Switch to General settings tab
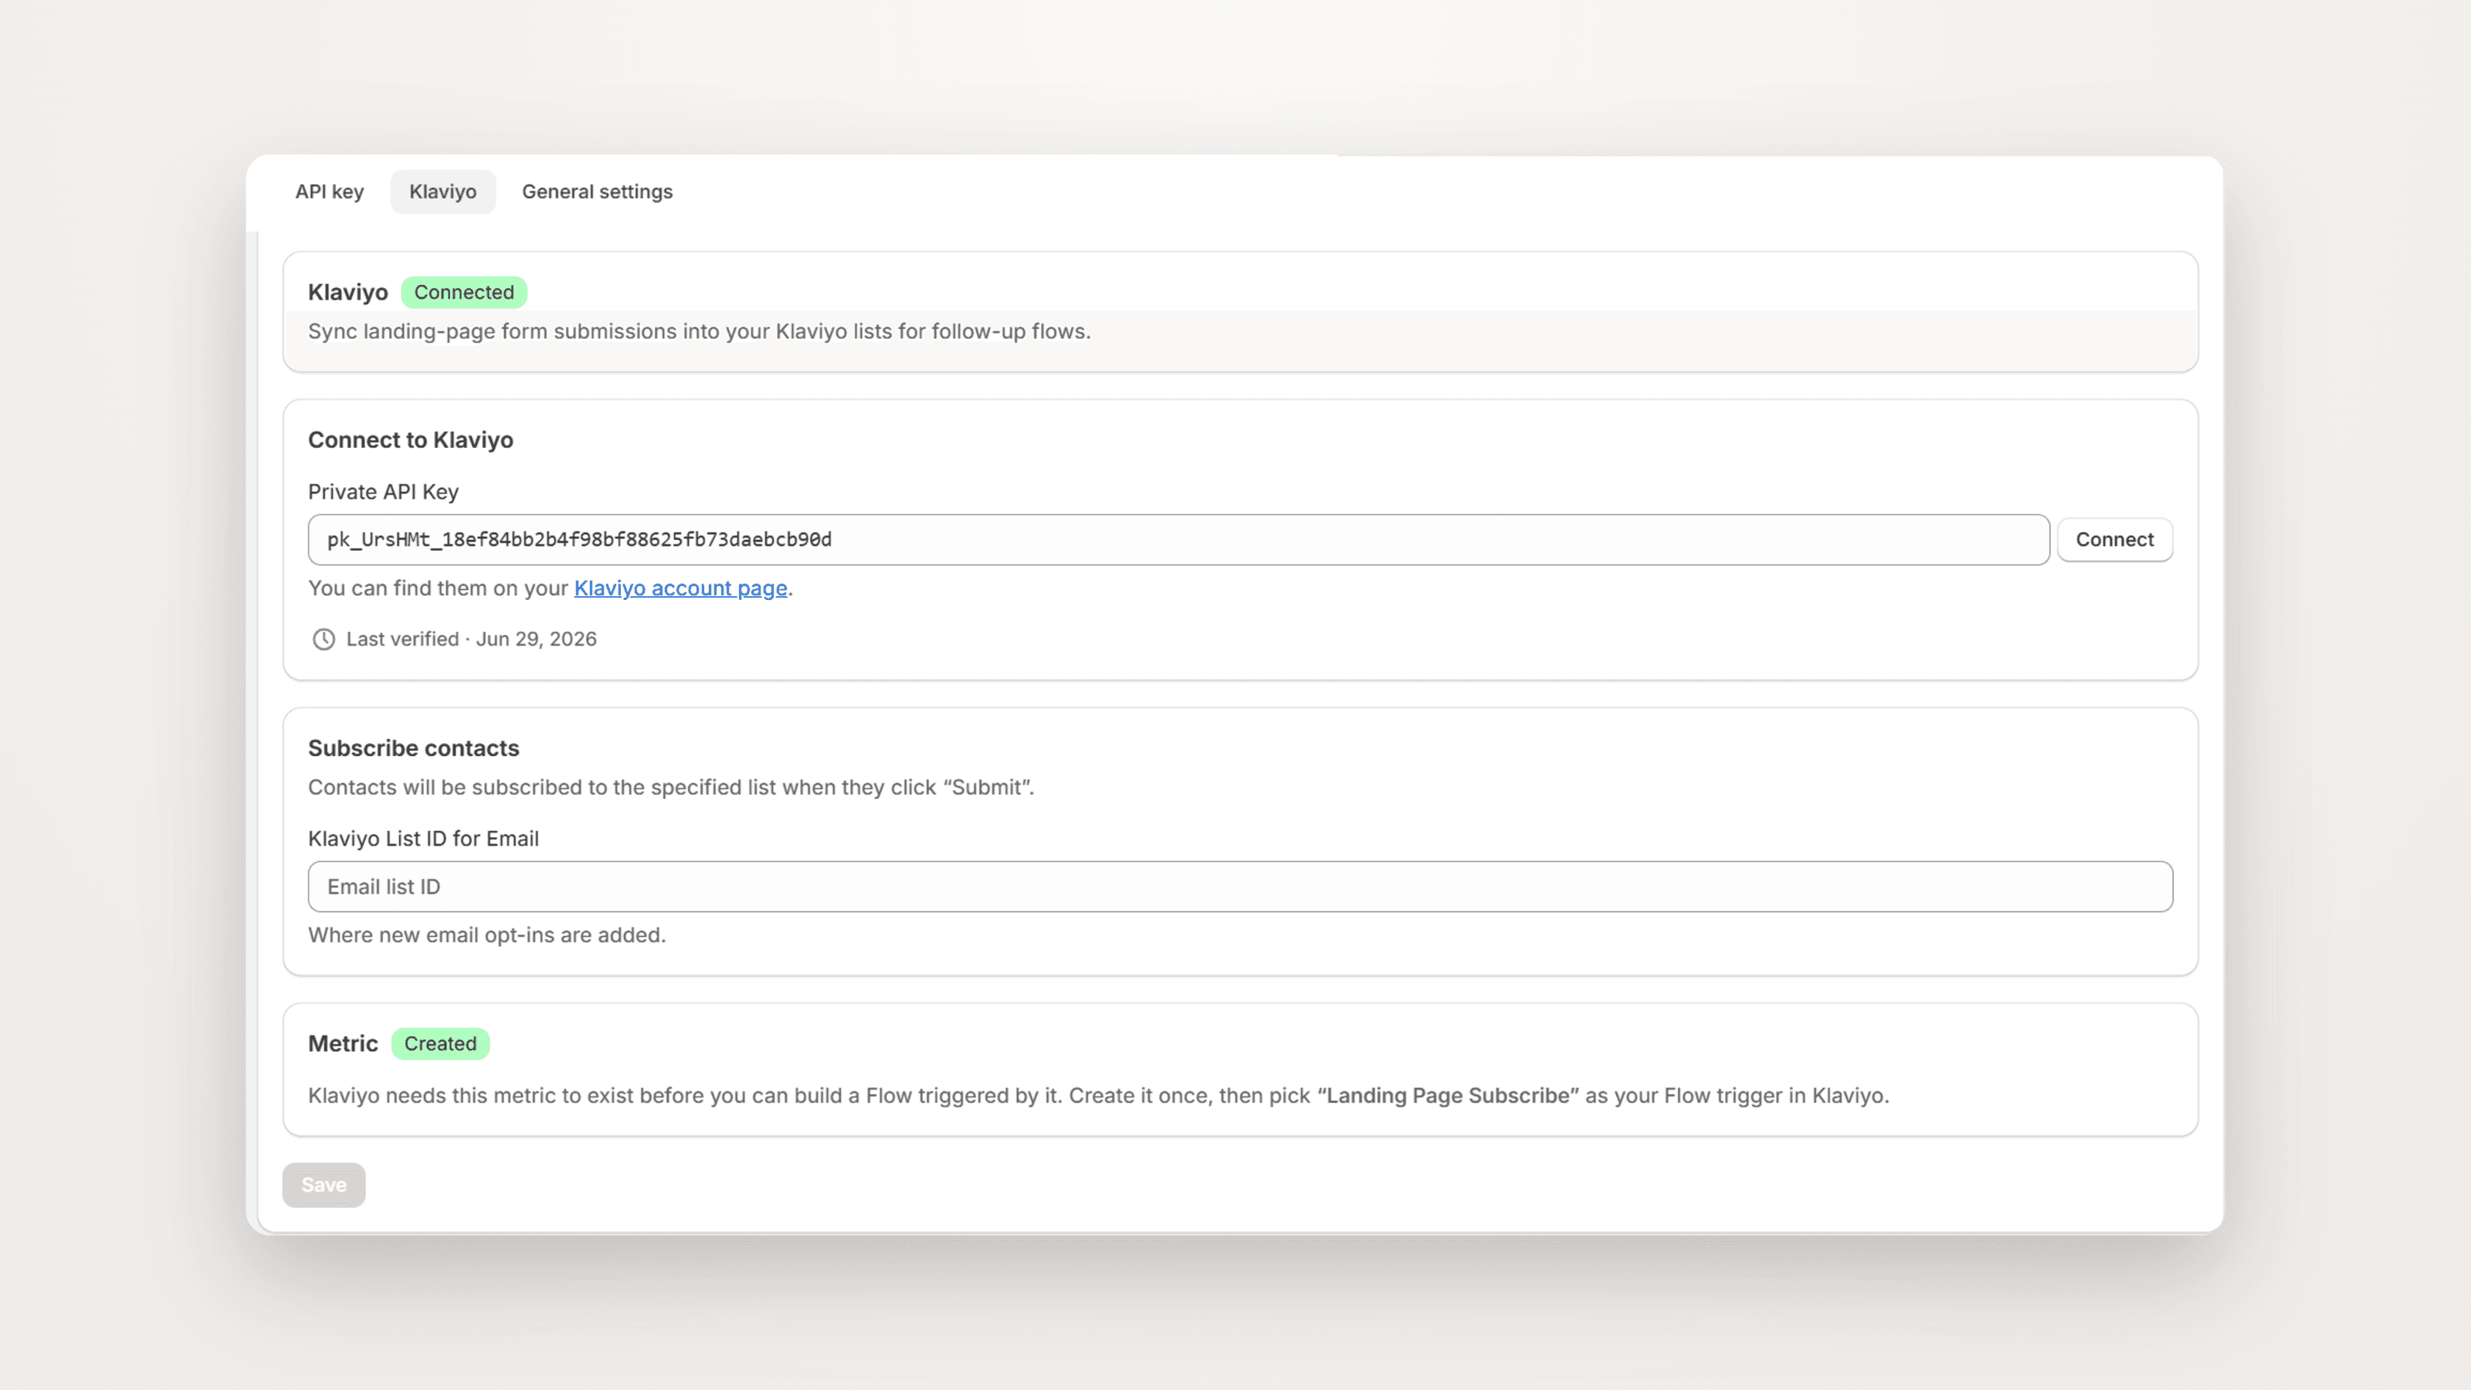The image size is (2471, 1390). click(x=597, y=192)
